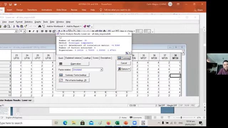Open PowerPoint Design ribbon tab
This screenshot has height=128, width=228.
(20, 10)
